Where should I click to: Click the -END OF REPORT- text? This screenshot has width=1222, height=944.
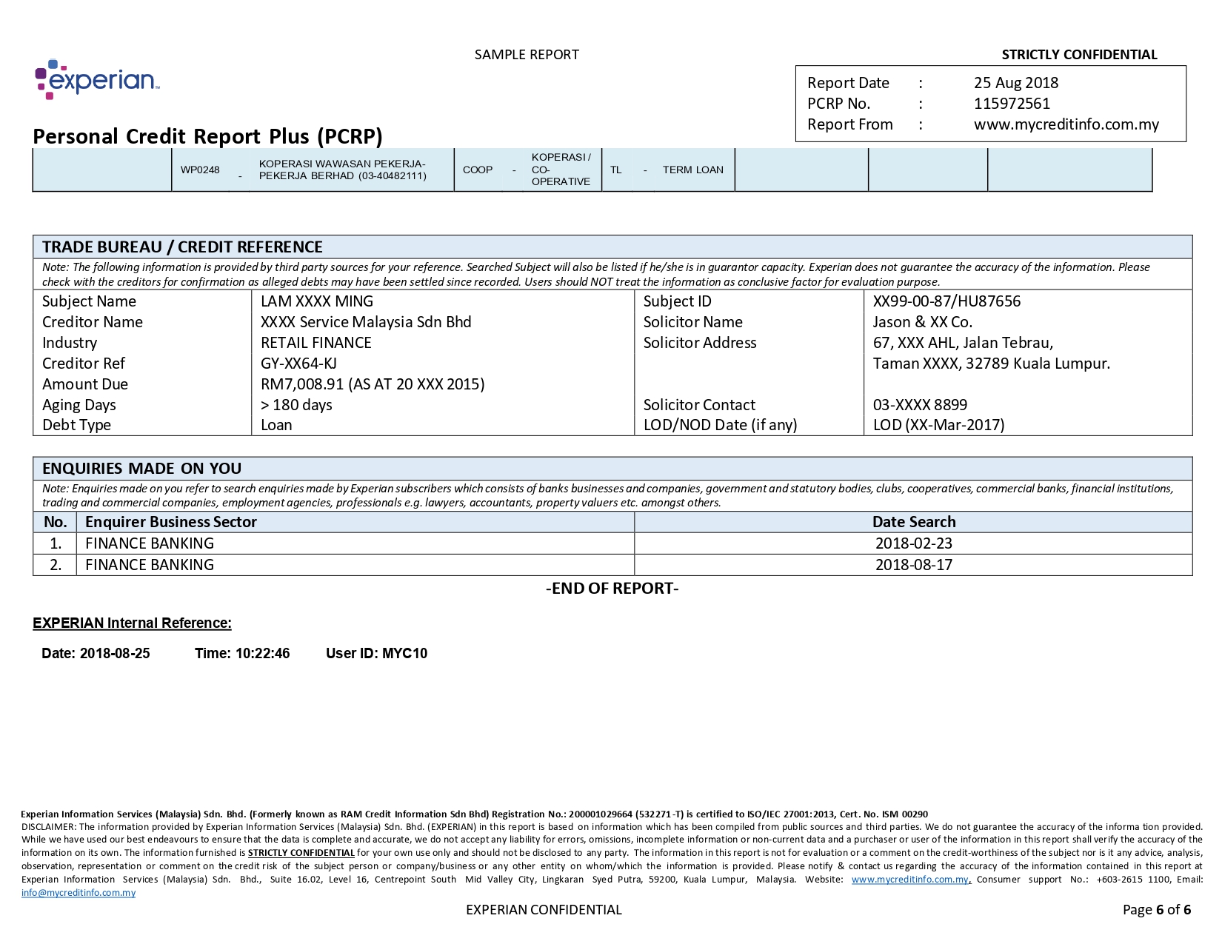612,589
